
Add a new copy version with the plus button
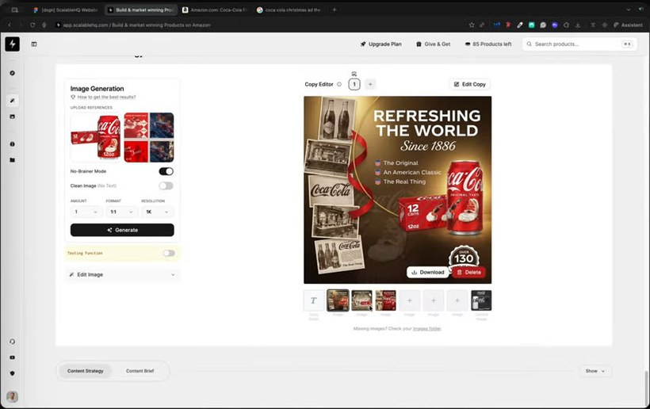pos(370,85)
